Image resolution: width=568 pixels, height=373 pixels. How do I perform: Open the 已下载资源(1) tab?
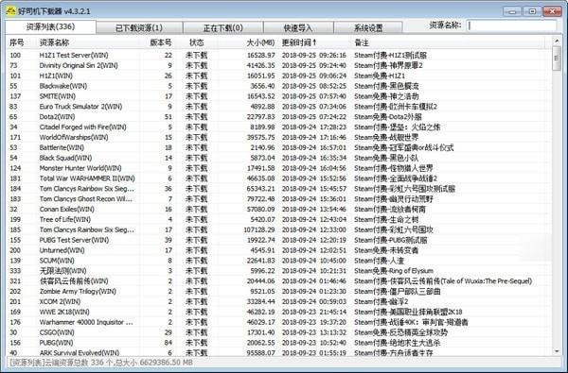[139, 27]
